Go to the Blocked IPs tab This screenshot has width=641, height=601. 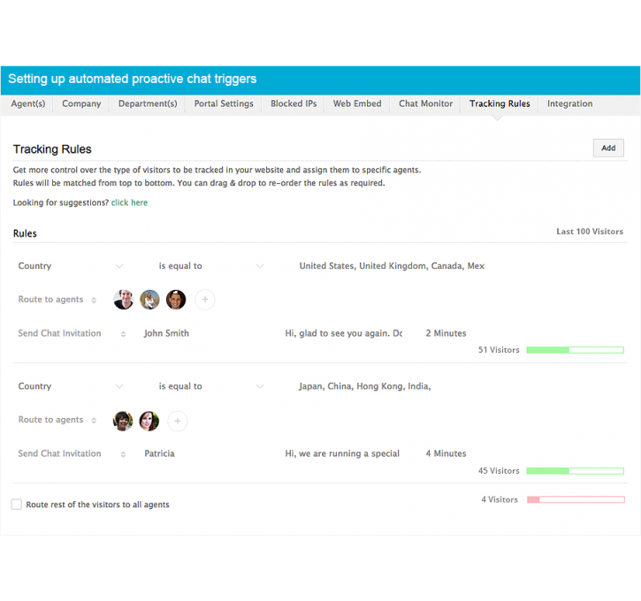tap(294, 104)
